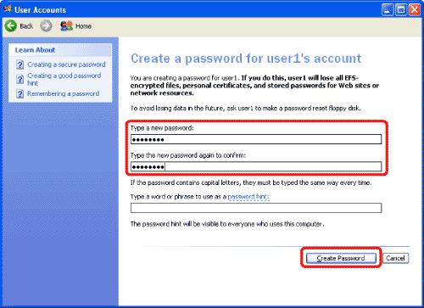Screen dimensions: 424x308
Task: Minimize the User Accounts window
Action: point(388,10)
